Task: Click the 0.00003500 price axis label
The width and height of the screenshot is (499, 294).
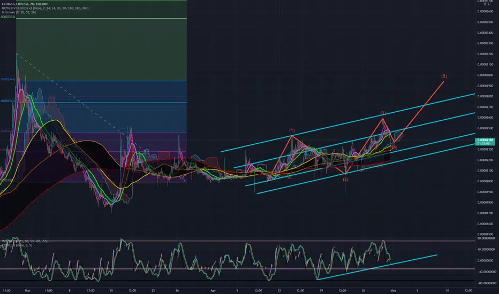Action: click(485, 22)
